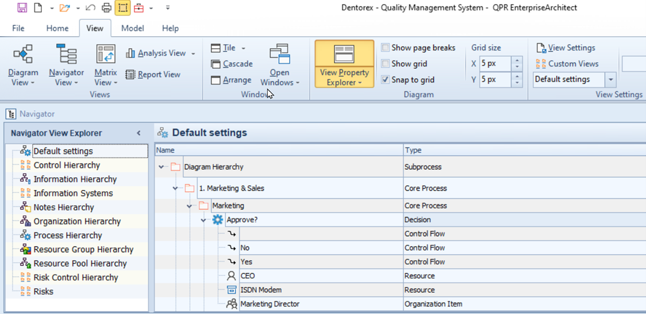Collapse the Approve? node
Screen dimensions: 646x314
203,220
